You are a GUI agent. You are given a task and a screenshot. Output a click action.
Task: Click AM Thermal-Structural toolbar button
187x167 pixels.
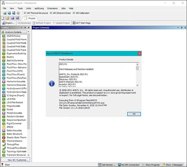36,13
